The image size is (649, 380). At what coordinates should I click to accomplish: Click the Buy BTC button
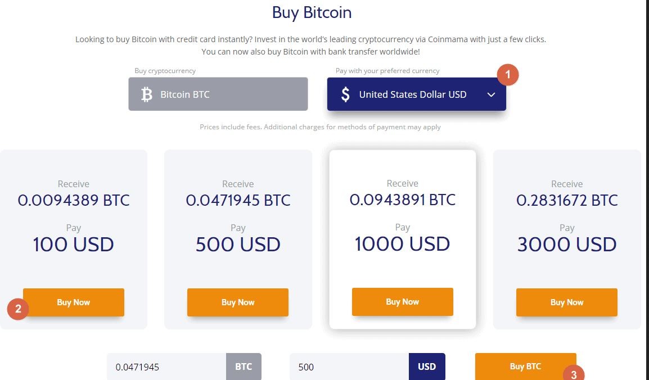click(x=525, y=367)
